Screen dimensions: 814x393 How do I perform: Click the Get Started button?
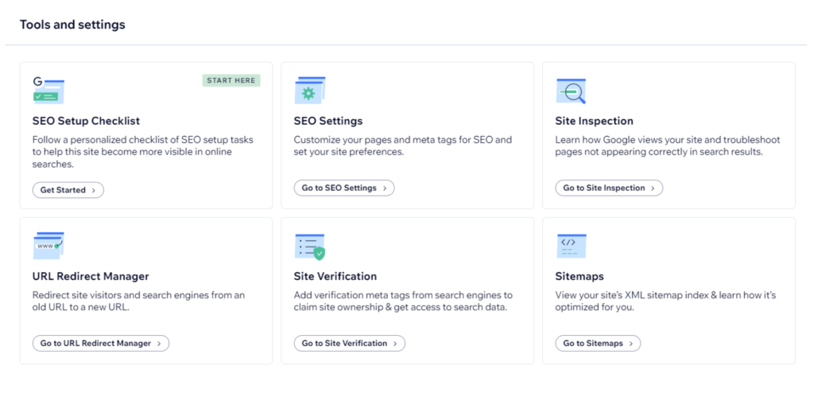(68, 190)
